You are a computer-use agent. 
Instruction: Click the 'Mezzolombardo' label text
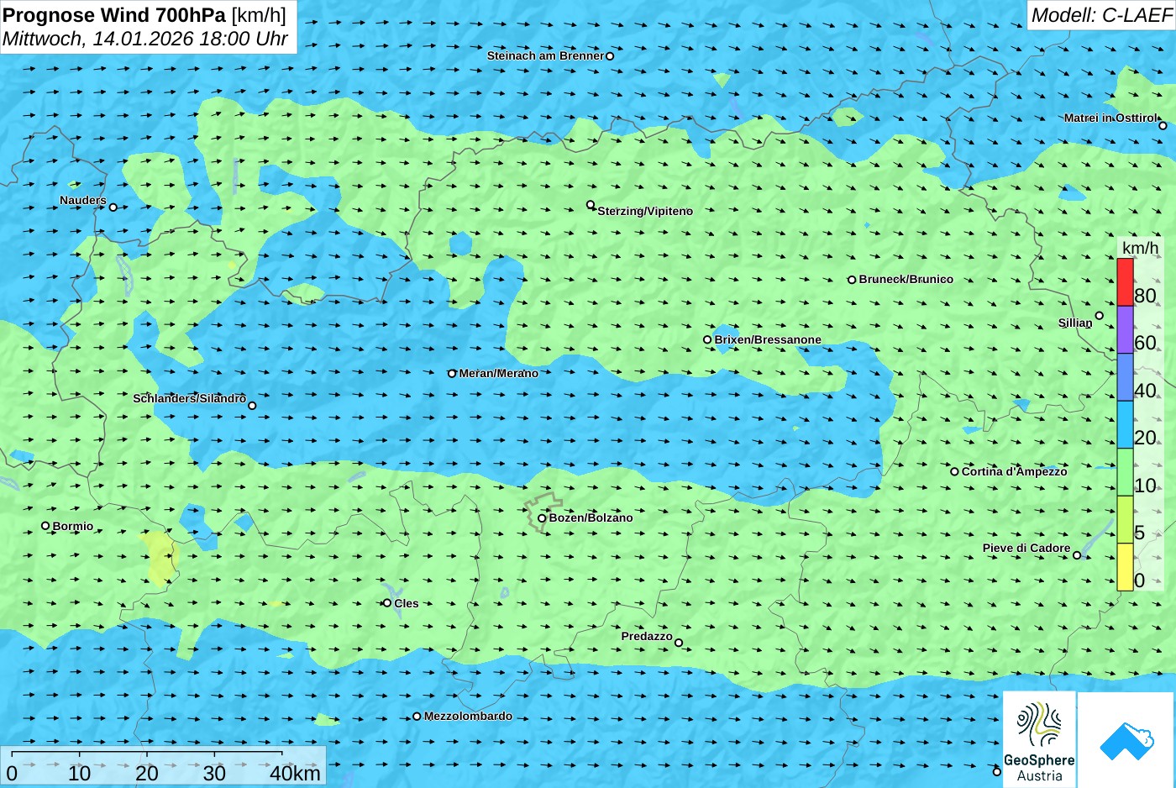(x=468, y=716)
